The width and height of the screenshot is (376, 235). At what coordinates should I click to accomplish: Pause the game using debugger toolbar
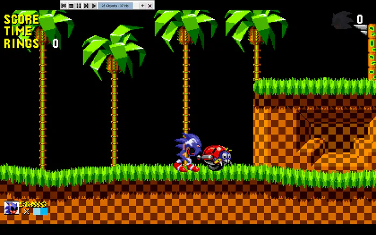pyautogui.click(x=78, y=6)
